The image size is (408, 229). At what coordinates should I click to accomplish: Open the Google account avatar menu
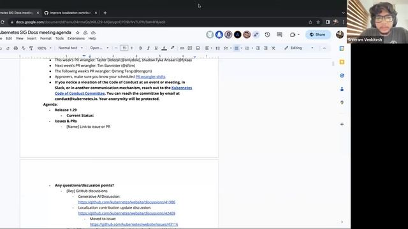340,34
